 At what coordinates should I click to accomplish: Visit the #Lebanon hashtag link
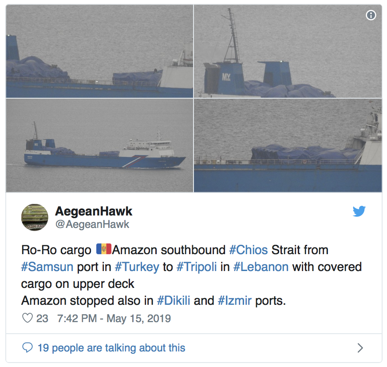(x=261, y=267)
